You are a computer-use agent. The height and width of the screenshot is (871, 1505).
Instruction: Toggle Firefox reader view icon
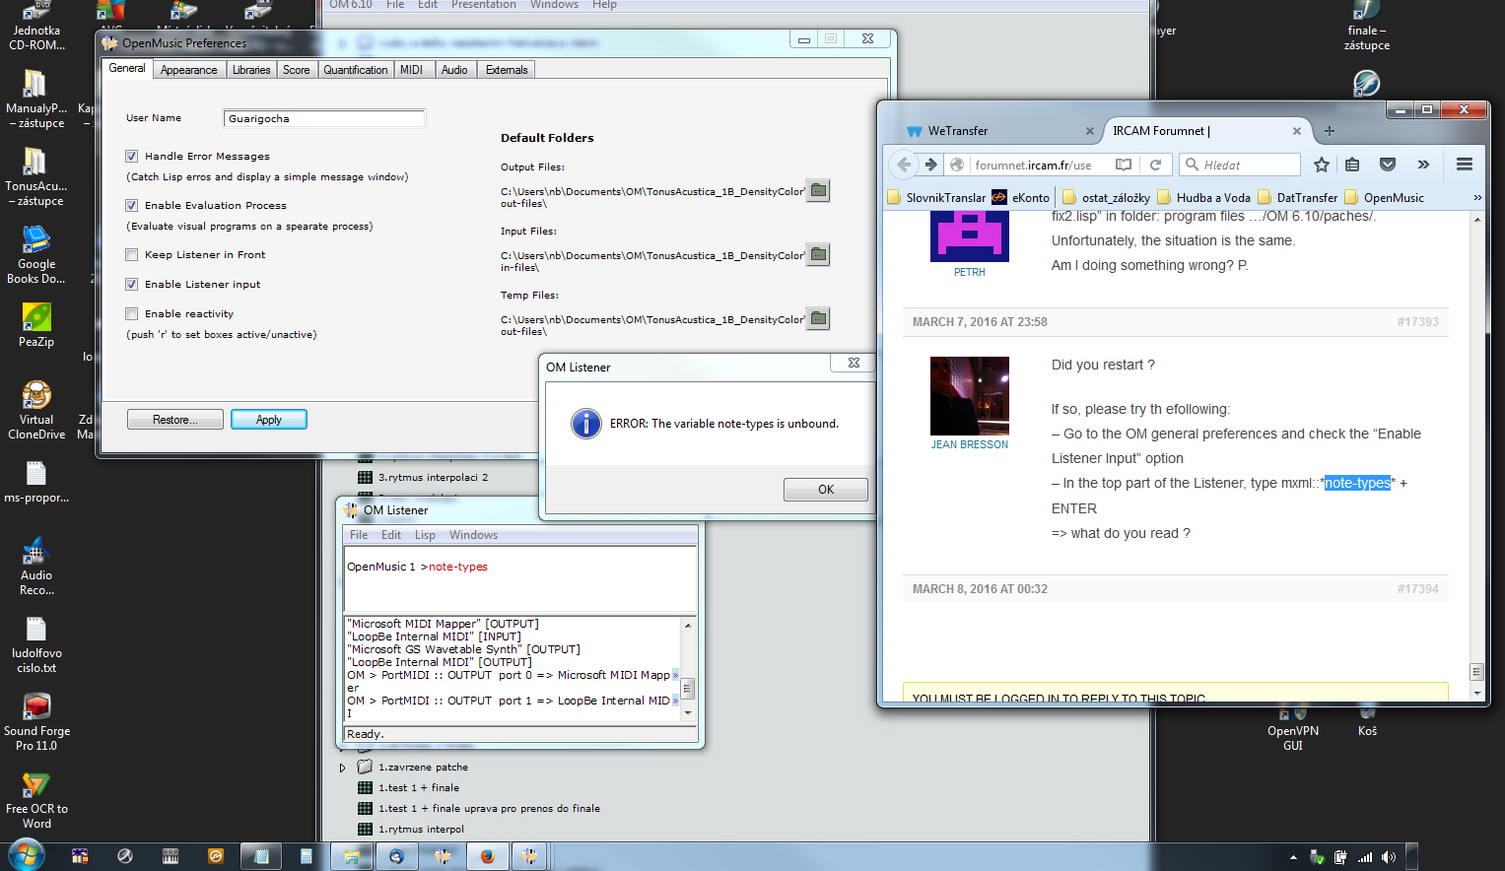[x=1123, y=165]
